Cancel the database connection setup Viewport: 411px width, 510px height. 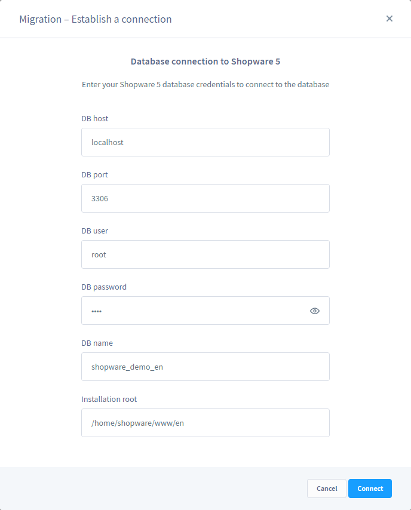pyautogui.click(x=326, y=488)
